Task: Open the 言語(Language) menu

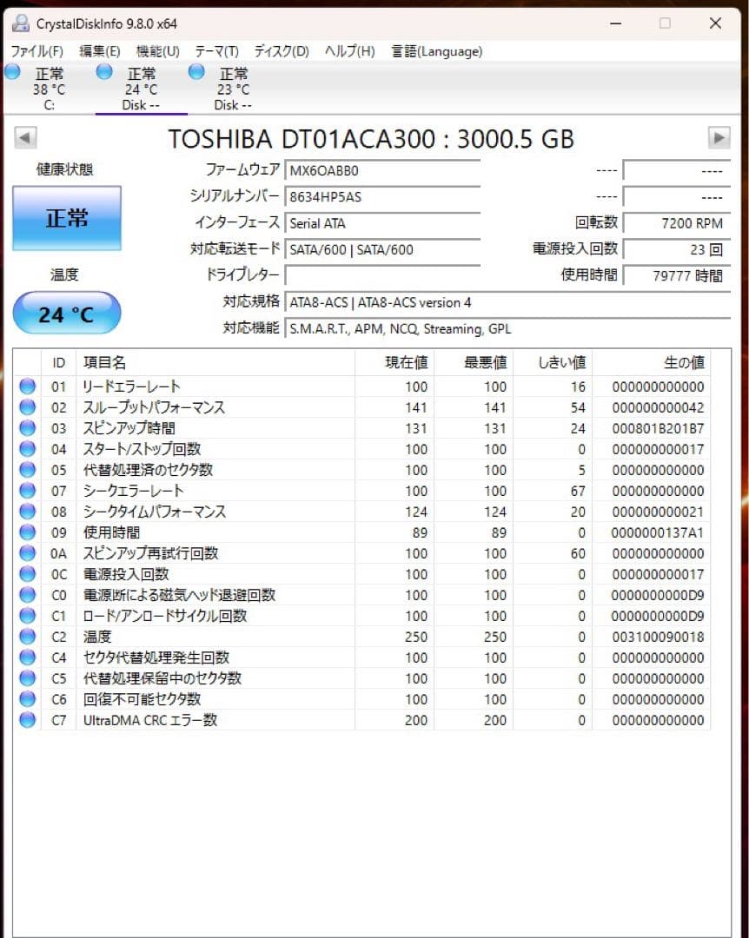Action: click(436, 51)
